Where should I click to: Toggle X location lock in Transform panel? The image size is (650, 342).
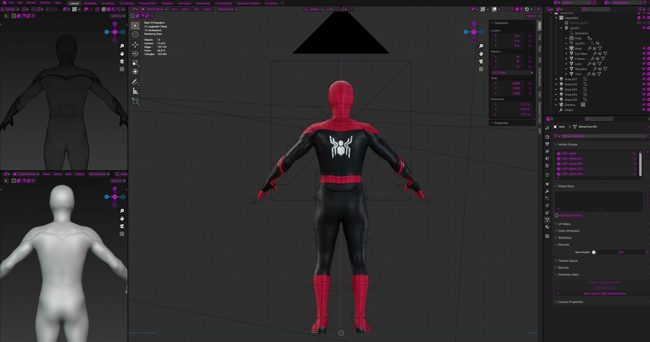[x=530, y=36]
